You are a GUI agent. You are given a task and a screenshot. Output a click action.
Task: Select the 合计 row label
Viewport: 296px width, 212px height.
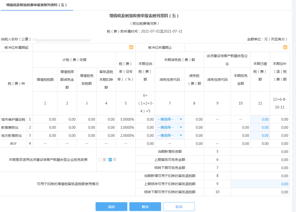13,144
